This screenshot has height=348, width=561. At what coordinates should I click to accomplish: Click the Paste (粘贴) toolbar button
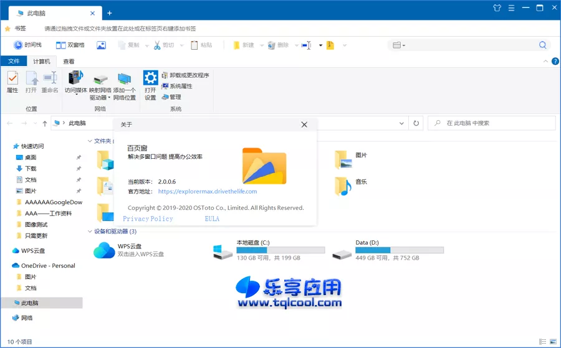coord(202,45)
